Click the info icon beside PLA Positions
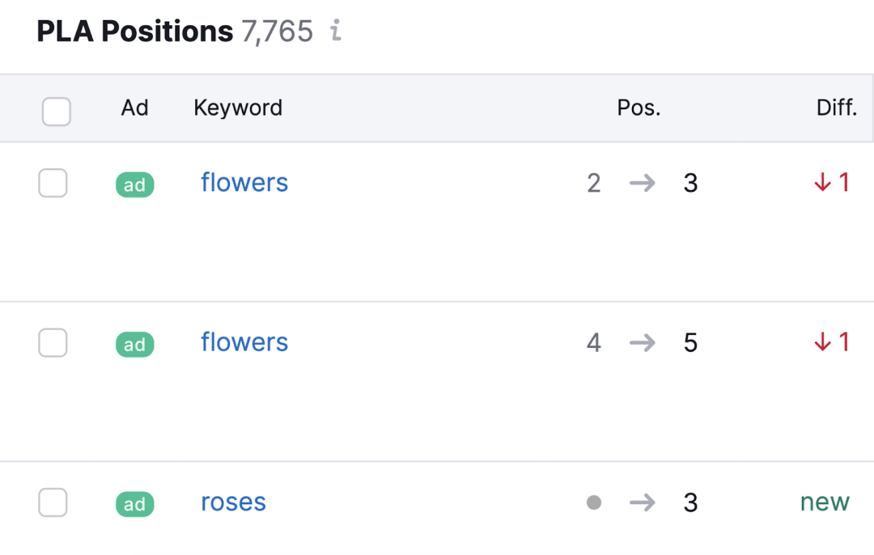This screenshot has width=874, height=555. pos(335,30)
